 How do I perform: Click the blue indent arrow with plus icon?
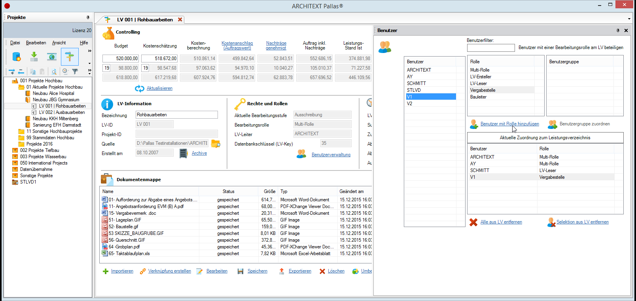point(11,72)
